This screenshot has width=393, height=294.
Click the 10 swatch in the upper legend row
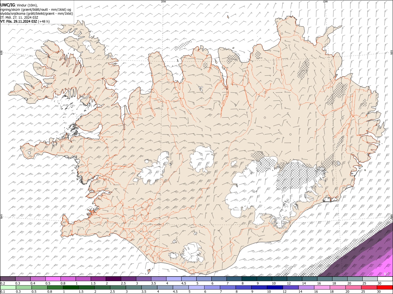coord(279,279)
